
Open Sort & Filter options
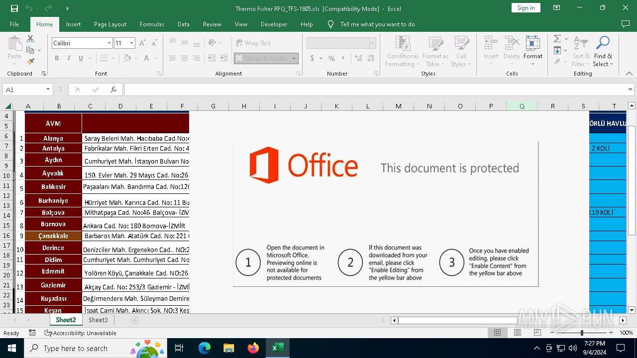[x=581, y=51]
